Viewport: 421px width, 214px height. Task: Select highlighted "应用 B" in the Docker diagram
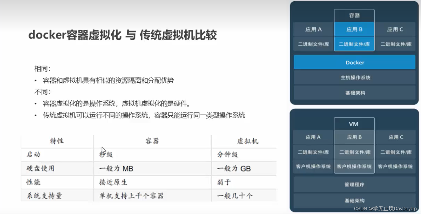click(x=354, y=29)
